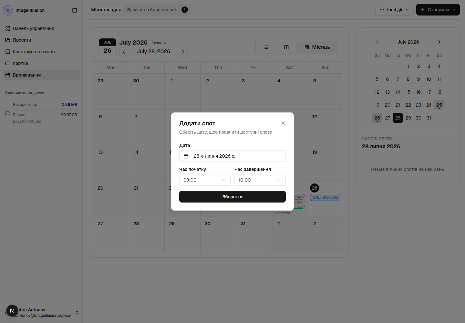465x323 pixels.
Task: Select day 25 in mini calendar
Action: point(439,105)
